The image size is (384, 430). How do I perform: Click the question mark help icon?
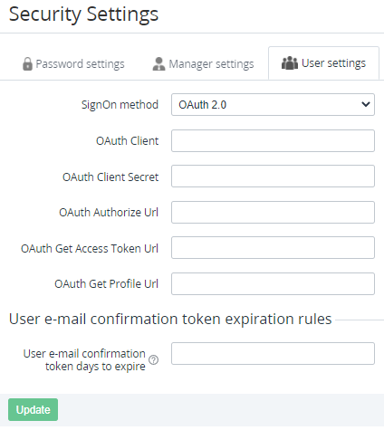(x=153, y=359)
